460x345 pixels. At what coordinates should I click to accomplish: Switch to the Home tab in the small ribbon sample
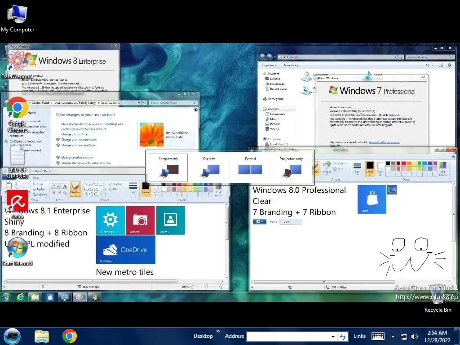pos(273,222)
